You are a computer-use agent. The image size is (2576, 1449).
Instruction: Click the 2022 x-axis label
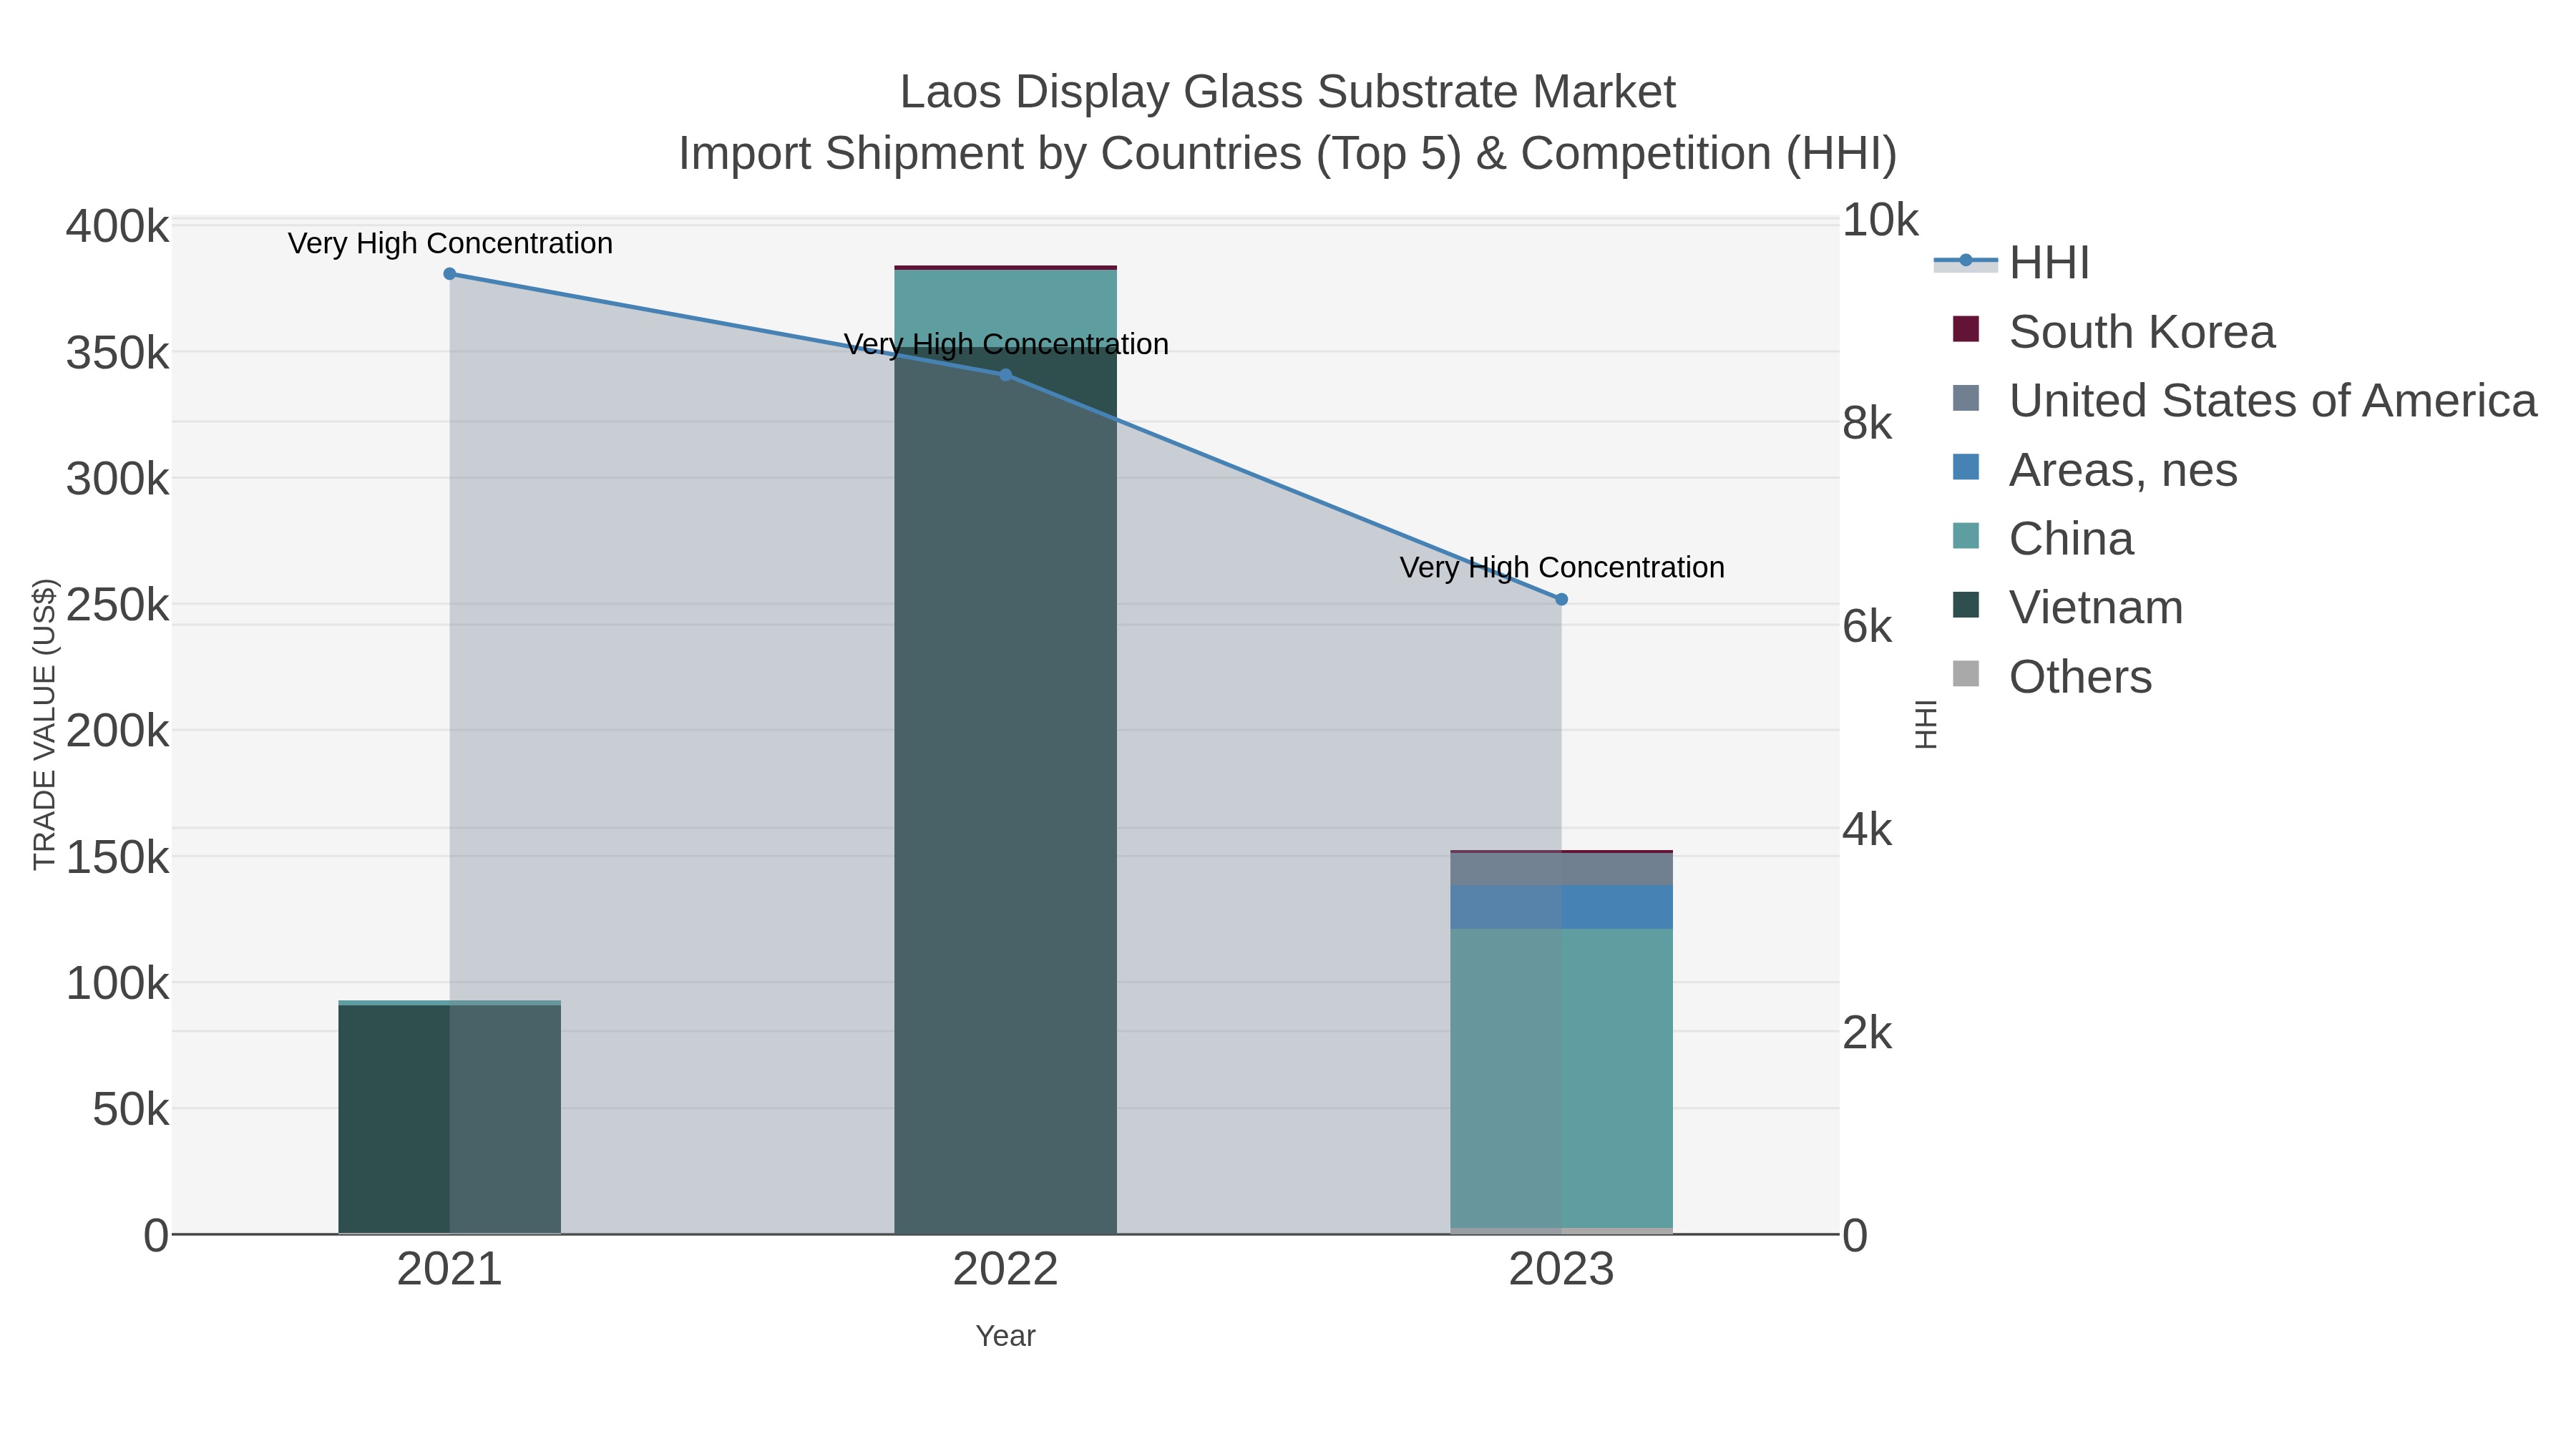point(1006,1270)
